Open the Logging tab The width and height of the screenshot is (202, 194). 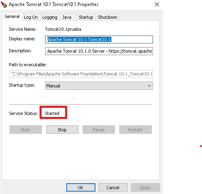50,17
